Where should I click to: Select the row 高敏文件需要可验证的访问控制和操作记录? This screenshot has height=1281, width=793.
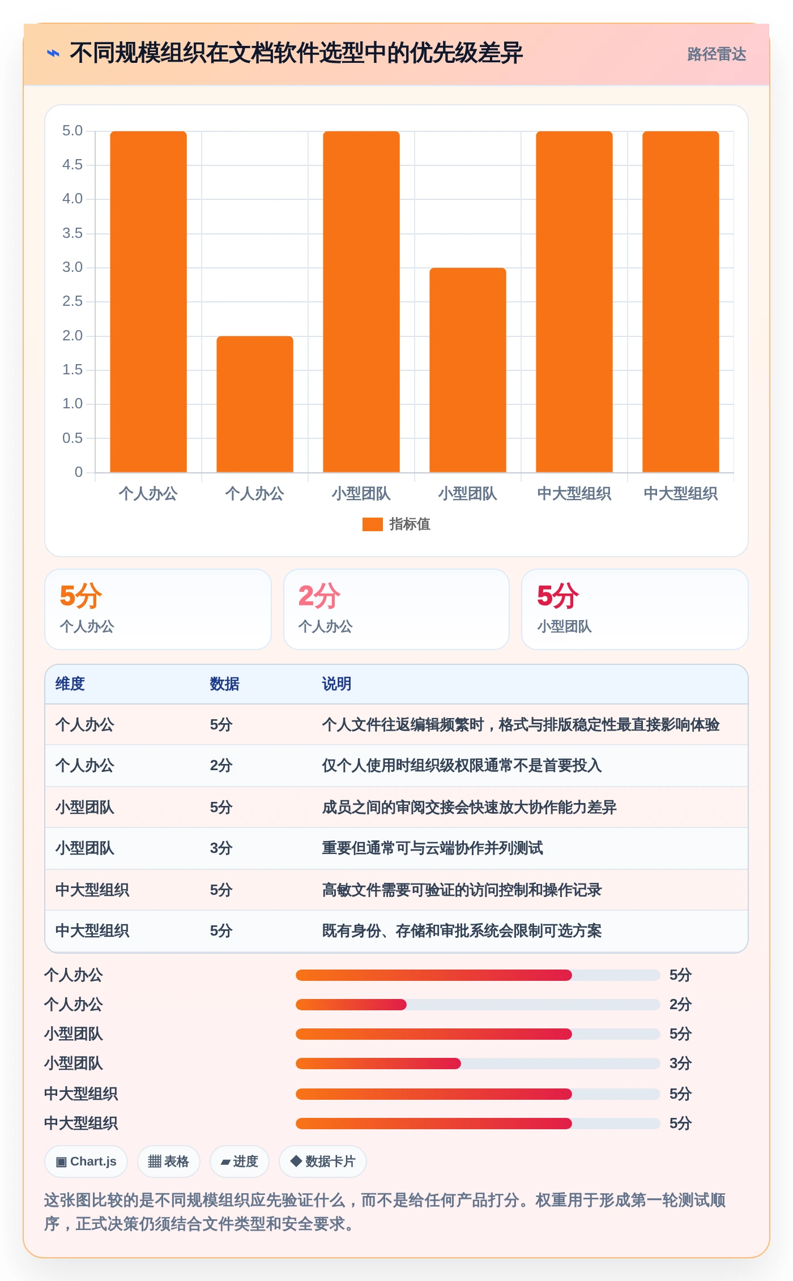click(x=396, y=890)
